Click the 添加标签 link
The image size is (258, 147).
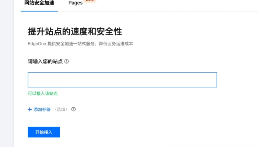42,110
